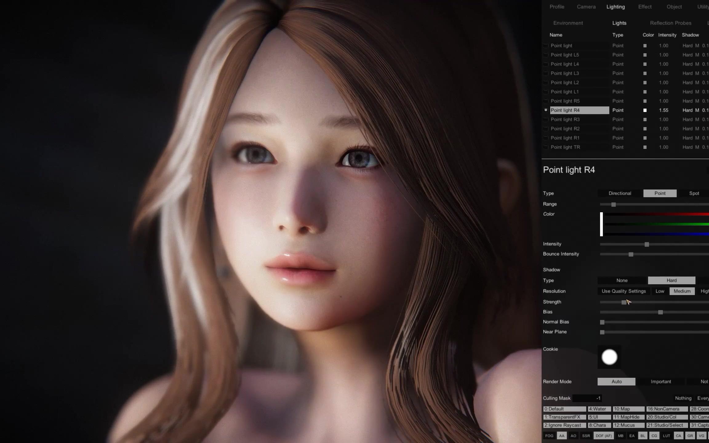Click the Intensity slider handle
The image size is (709, 443).
[x=647, y=244]
